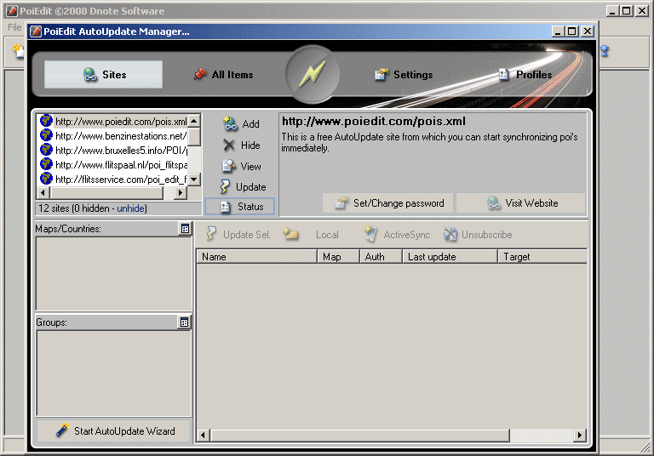Update the selected site list
Viewport: 654px width, 456px height.
point(242,187)
